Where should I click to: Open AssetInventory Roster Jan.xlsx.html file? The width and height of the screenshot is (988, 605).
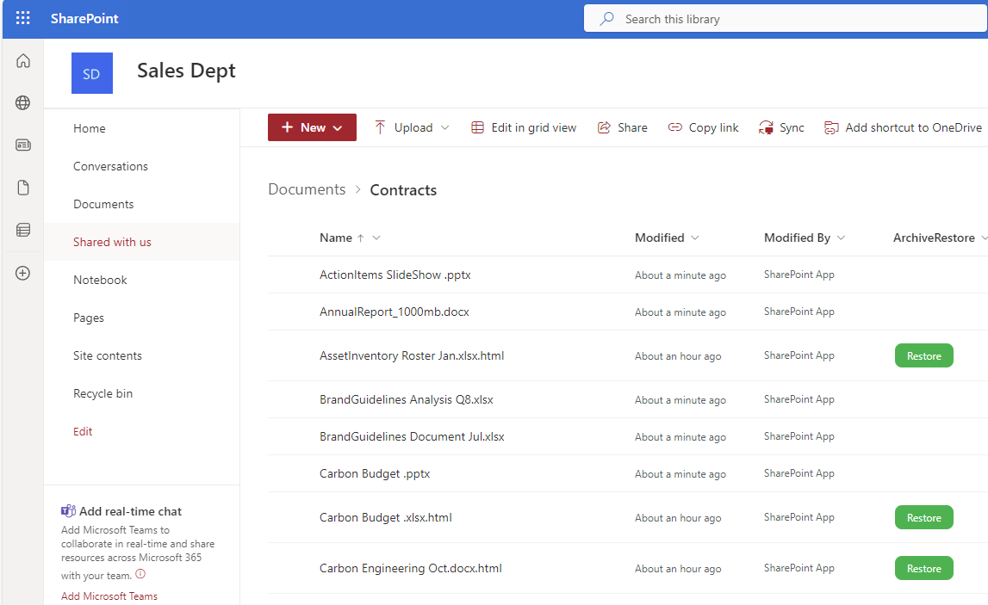coord(412,355)
